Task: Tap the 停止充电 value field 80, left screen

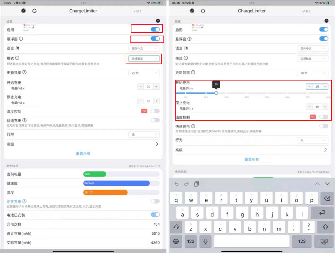Action: coord(148,101)
